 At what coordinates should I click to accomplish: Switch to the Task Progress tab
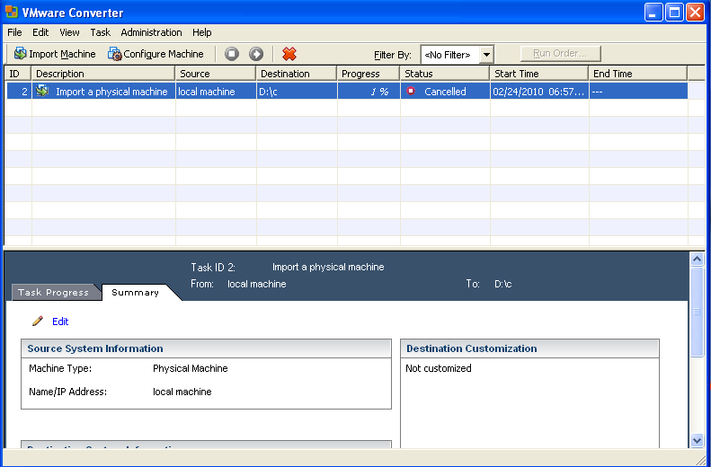(x=54, y=292)
